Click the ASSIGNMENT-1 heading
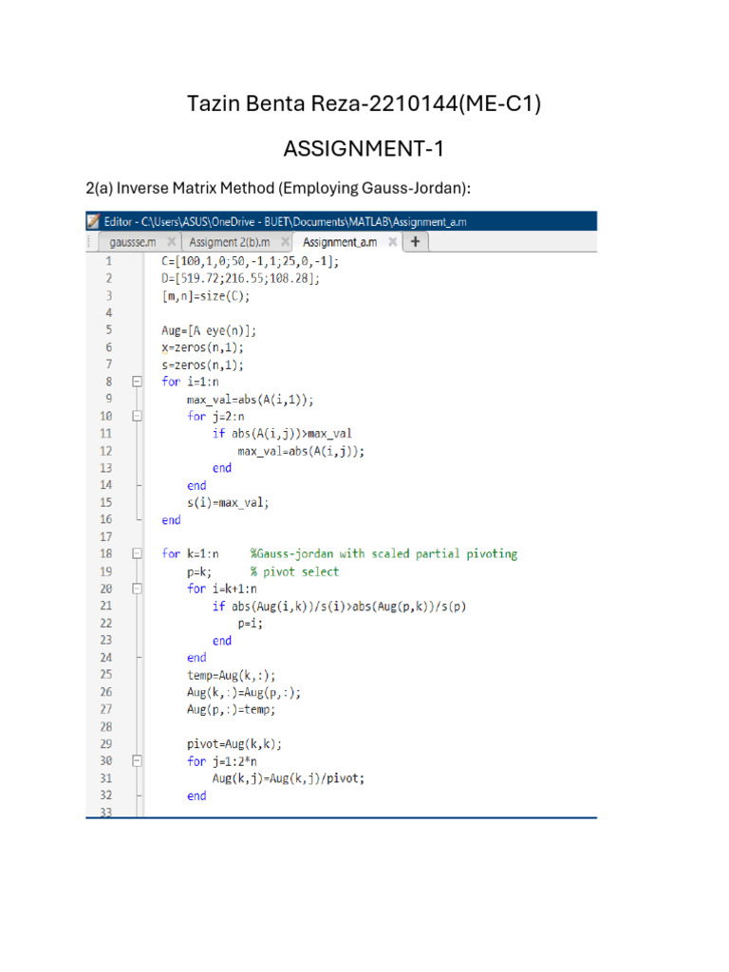Viewport: 729px width, 972px height. [x=364, y=149]
